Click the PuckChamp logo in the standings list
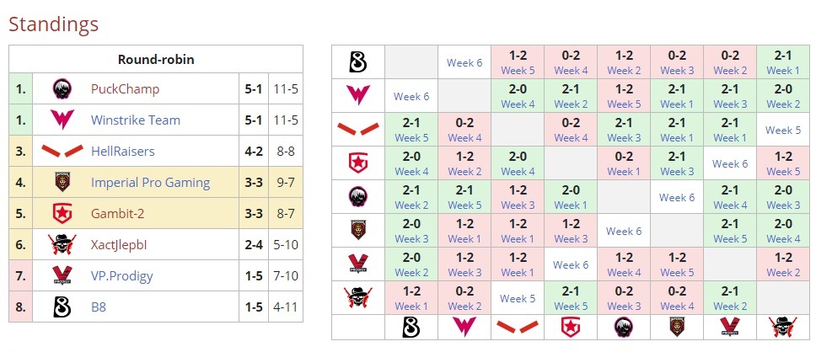Screen dimensions: 816x352 [61, 89]
